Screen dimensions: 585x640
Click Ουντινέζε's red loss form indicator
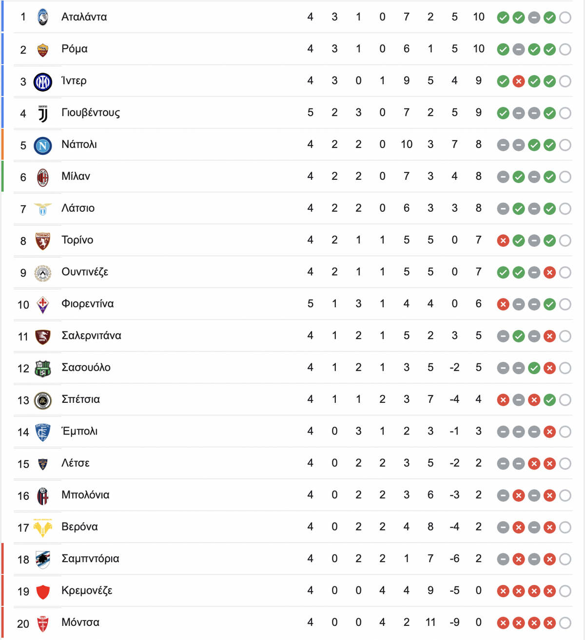[x=549, y=273]
